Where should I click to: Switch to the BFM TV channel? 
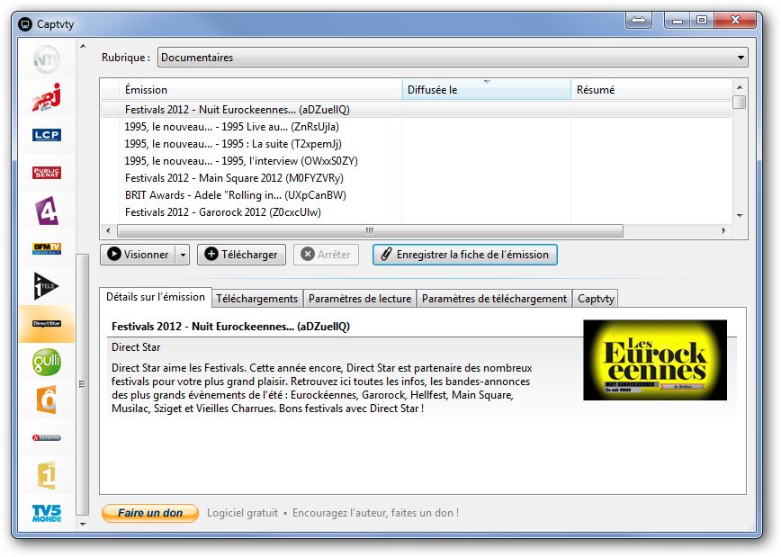tap(46, 248)
